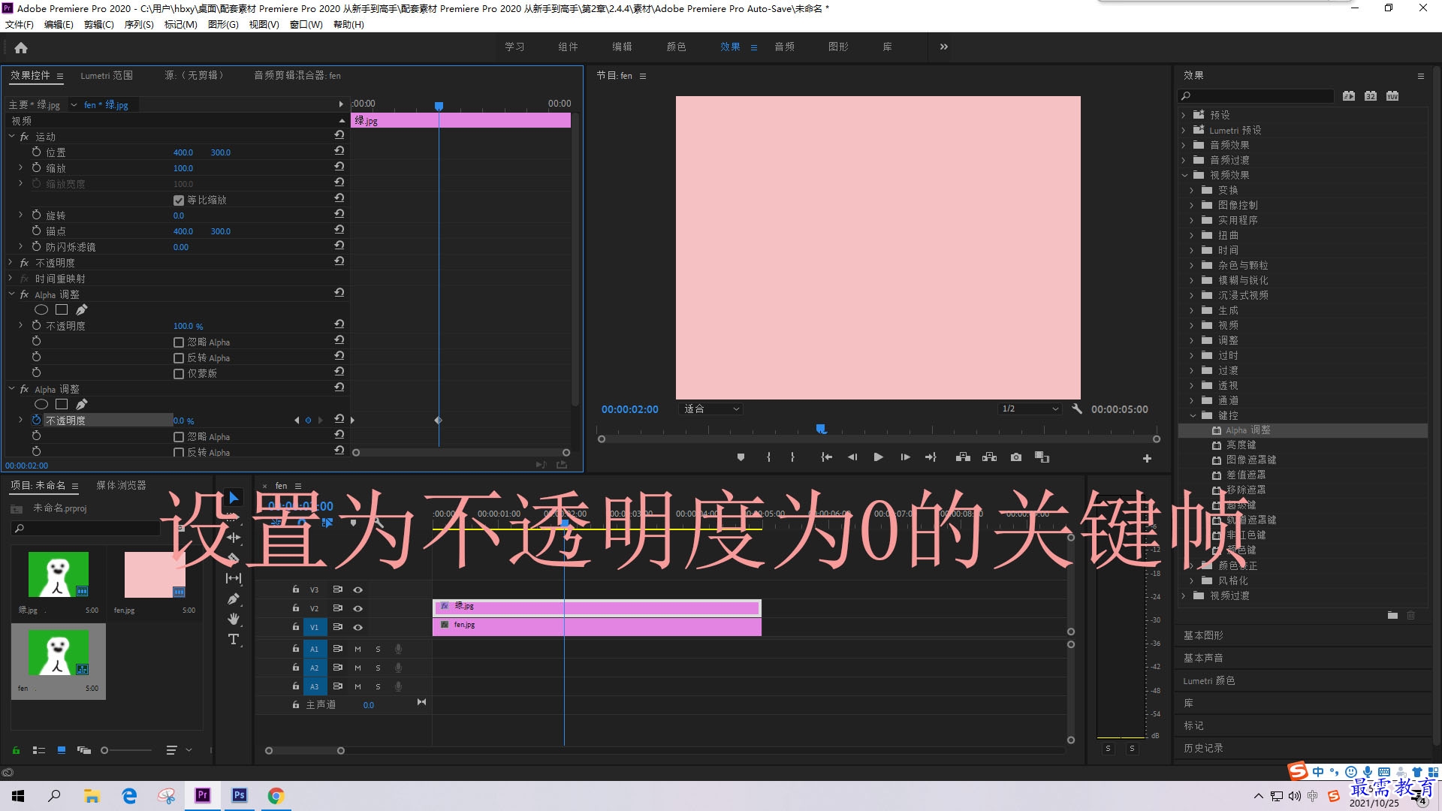Toggle 位置 stopwatch animation
This screenshot has height=811, width=1442.
tap(36, 152)
